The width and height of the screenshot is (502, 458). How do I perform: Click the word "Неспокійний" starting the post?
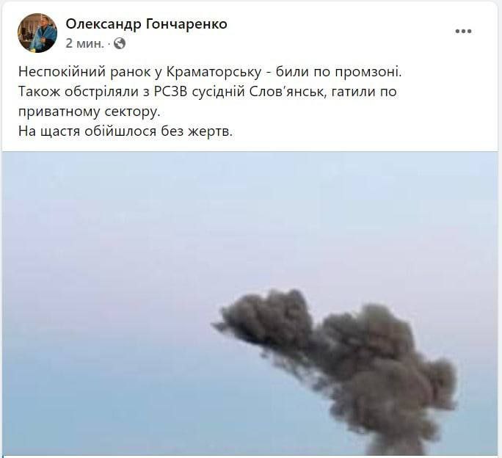[x=62, y=72]
